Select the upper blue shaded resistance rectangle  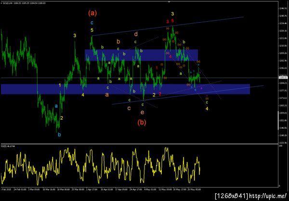(x=141, y=55)
